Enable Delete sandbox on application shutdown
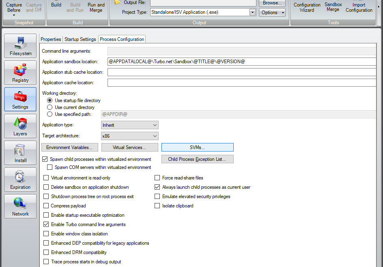The image size is (383, 267). coord(46,187)
